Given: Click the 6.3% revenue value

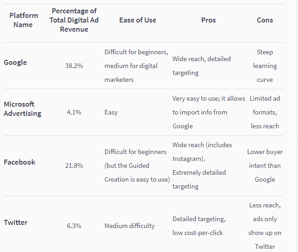Looking at the screenshot, I should [74, 226].
